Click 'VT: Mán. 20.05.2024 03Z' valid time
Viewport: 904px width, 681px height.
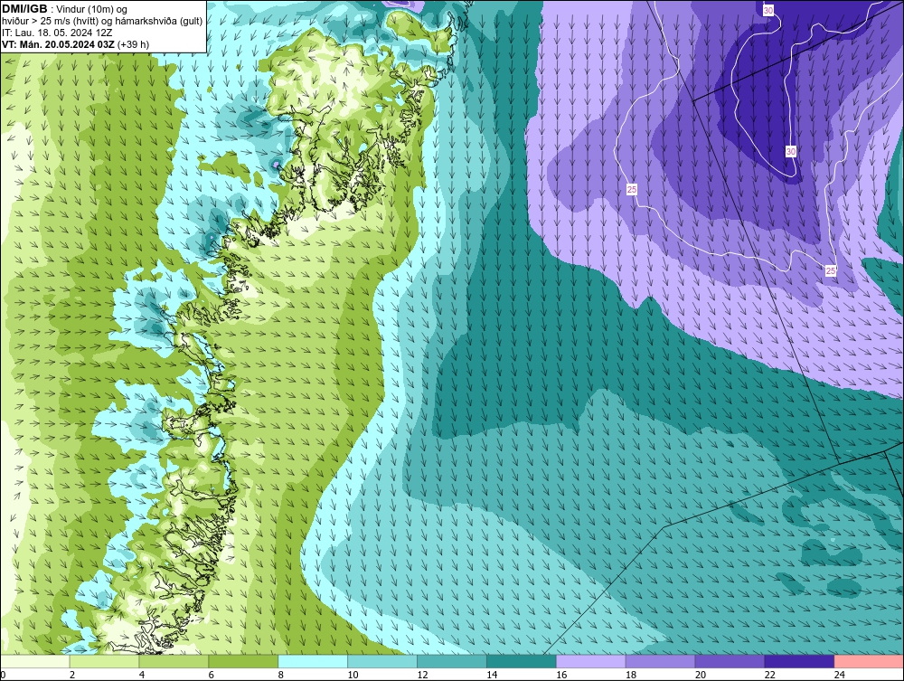point(58,44)
